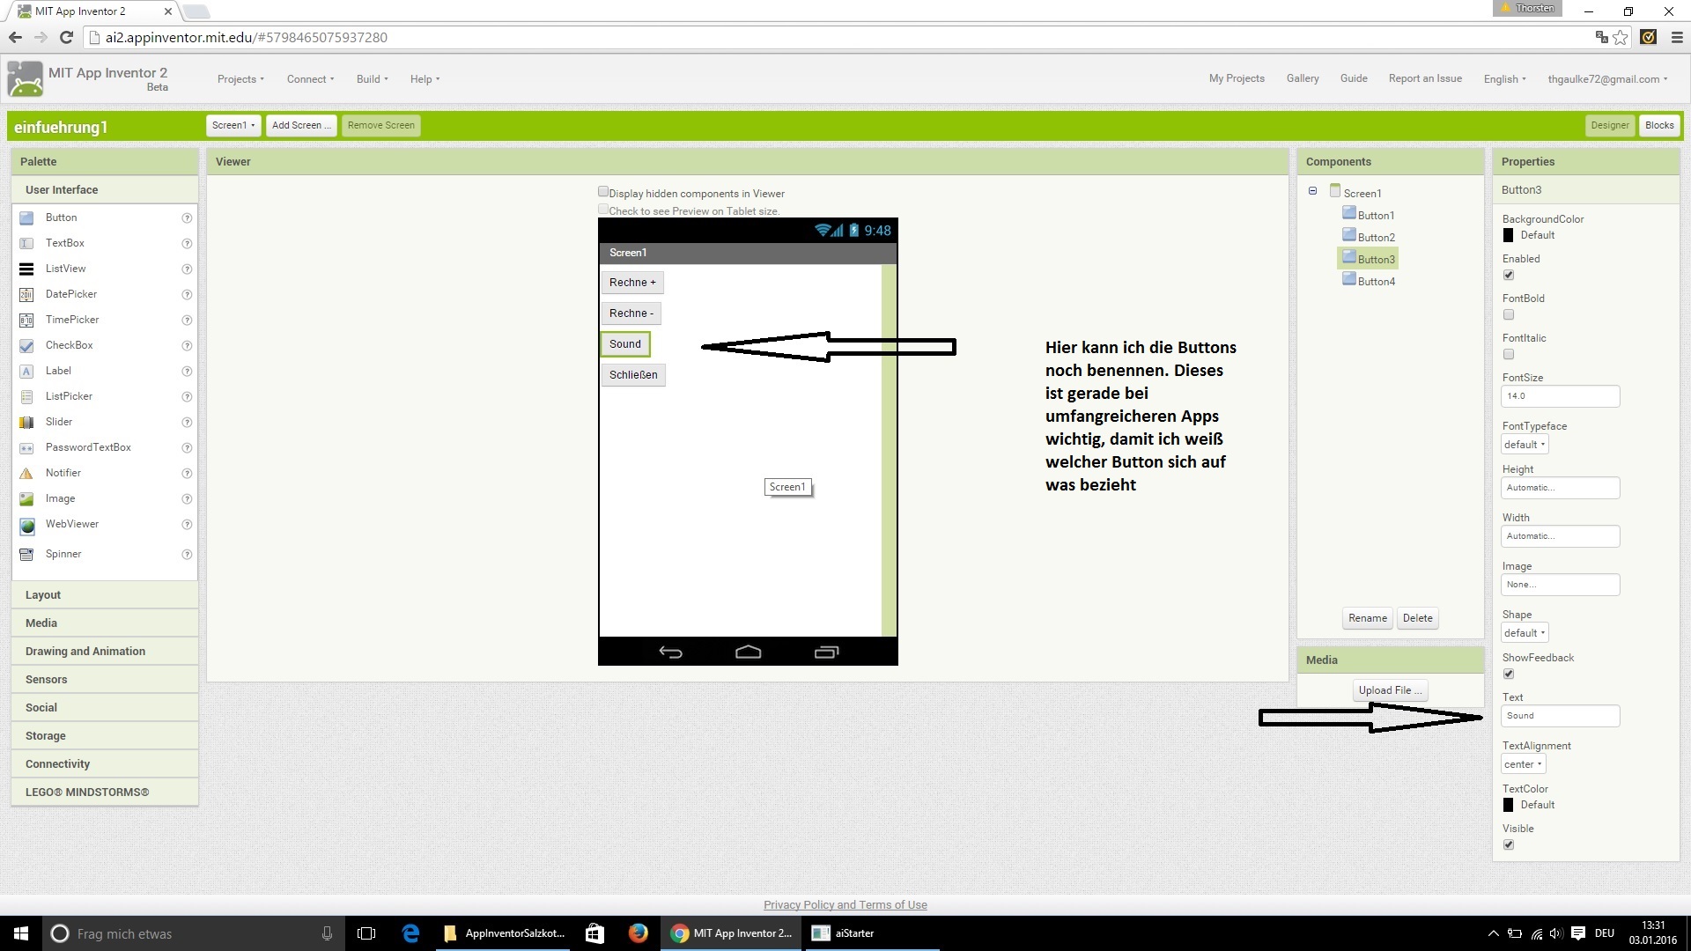
Task: Open the Help menu
Action: tap(425, 79)
